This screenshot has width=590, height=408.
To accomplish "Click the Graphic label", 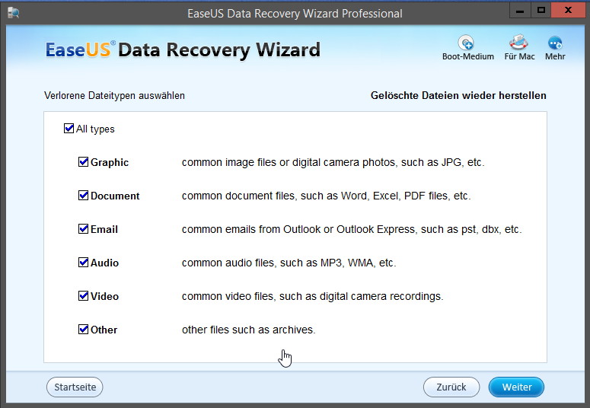I will [110, 162].
